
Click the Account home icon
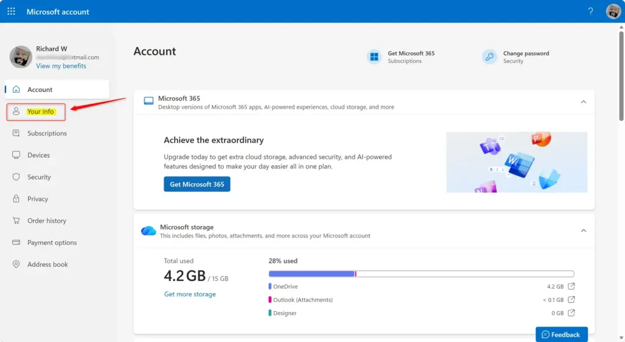pos(16,89)
